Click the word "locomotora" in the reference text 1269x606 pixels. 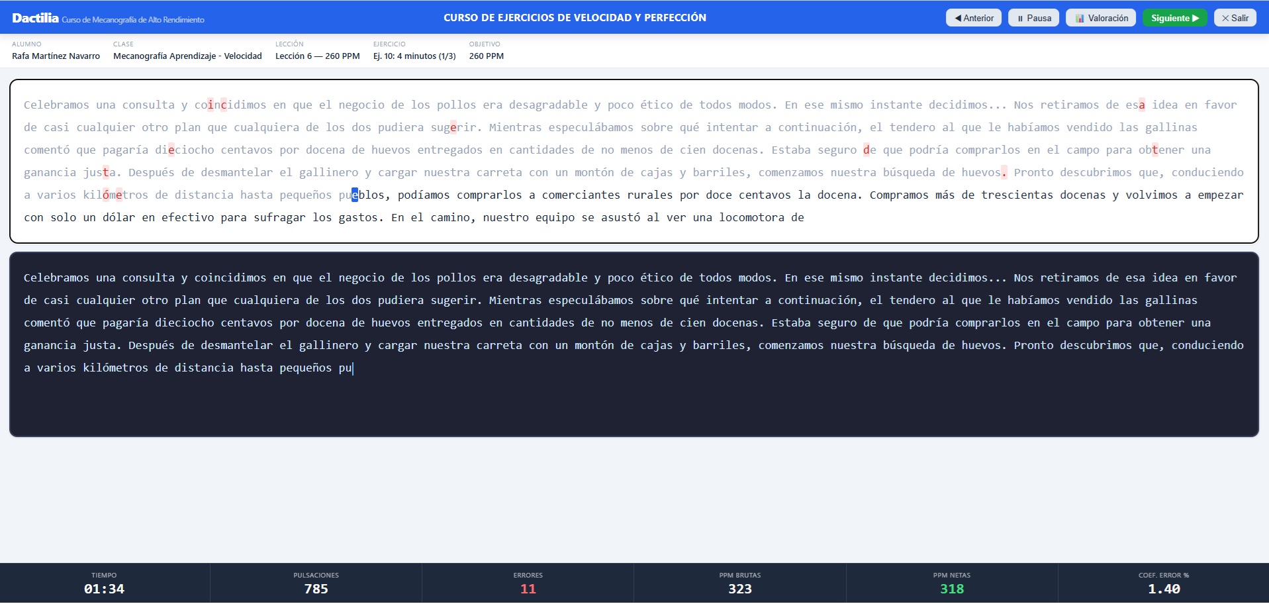[752, 217]
